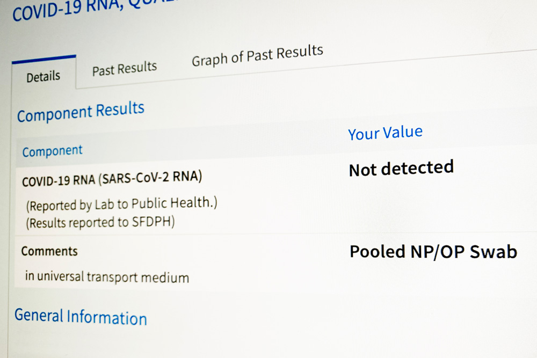Open the Details tab
Screen dimensions: 537x358
43,76
